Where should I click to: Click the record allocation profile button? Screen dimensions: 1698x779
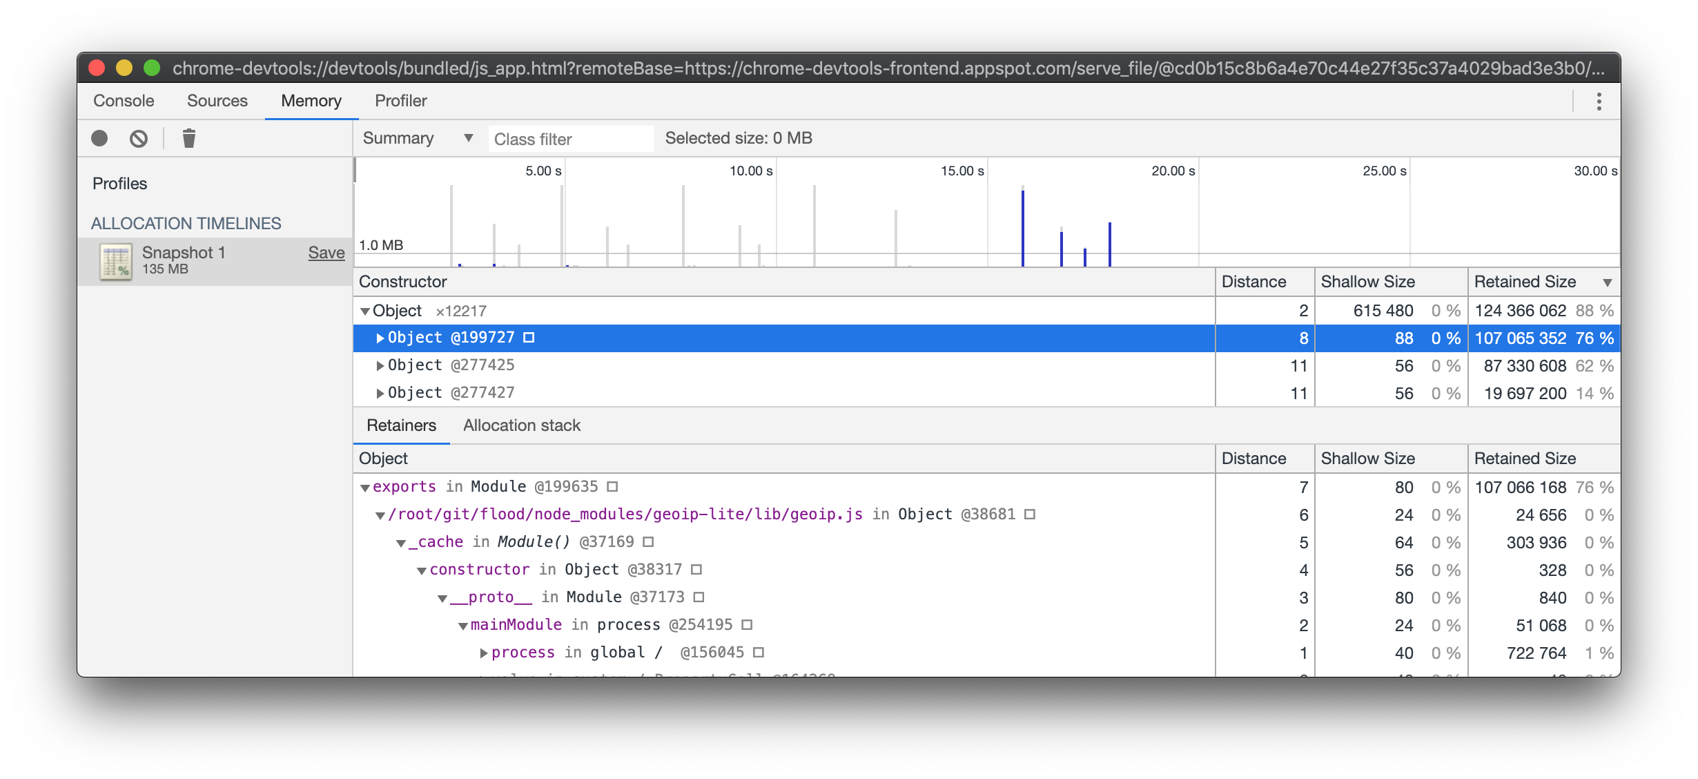99,139
